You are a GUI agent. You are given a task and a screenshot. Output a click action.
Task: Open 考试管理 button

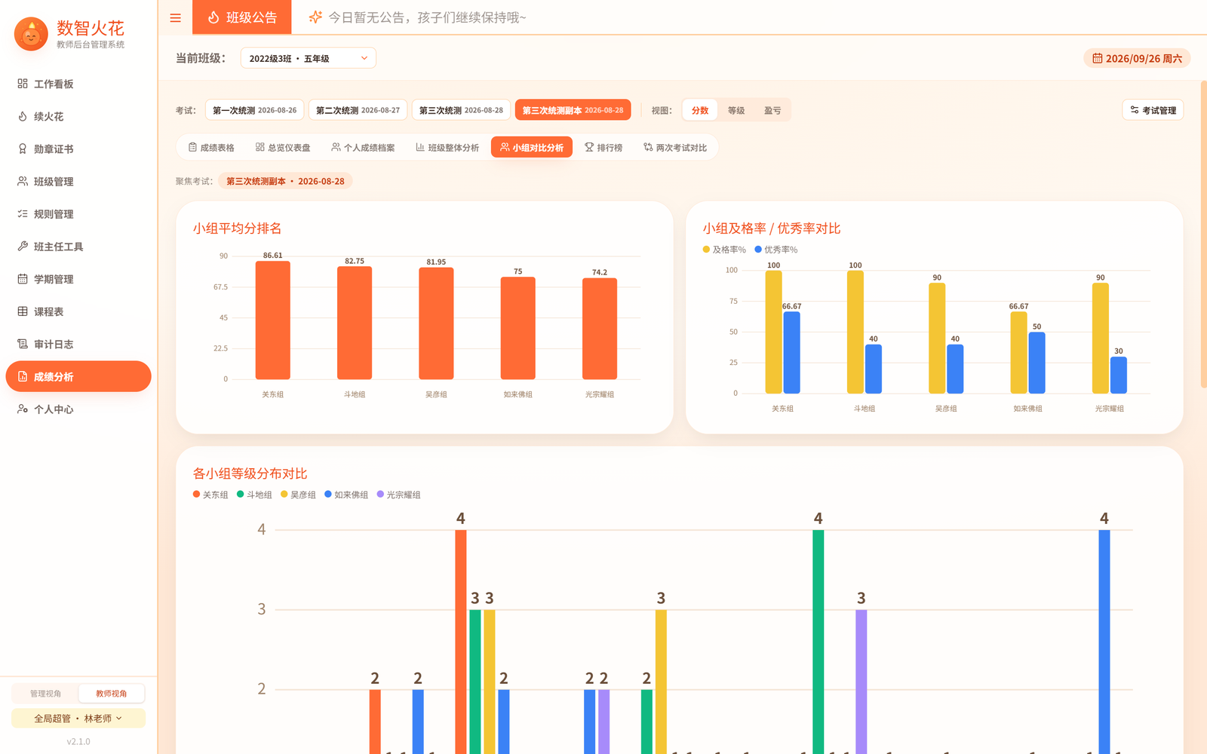[1153, 110]
